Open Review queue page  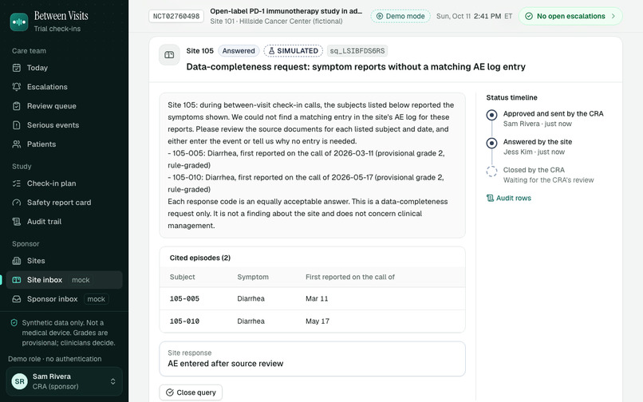(x=65, y=106)
